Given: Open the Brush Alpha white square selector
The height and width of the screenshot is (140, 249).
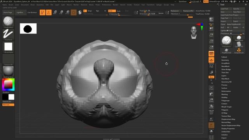Looking at the screenshot, I should (x=8, y=47).
